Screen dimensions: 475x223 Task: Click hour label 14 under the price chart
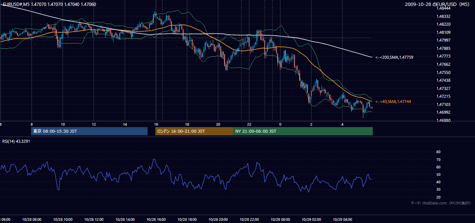125,125
